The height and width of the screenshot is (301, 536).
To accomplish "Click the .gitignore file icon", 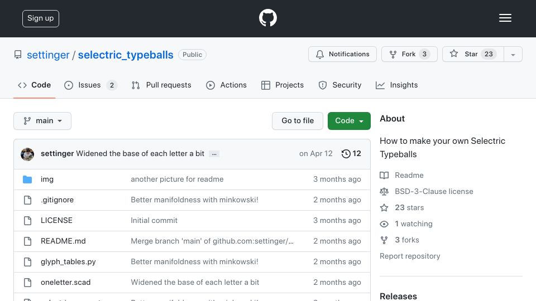I will click(x=28, y=200).
